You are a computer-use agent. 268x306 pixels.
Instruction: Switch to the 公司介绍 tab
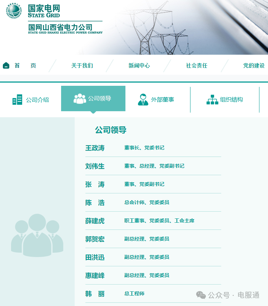click(x=31, y=100)
